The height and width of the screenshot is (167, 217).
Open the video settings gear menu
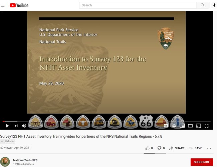[x=174, y=126]
